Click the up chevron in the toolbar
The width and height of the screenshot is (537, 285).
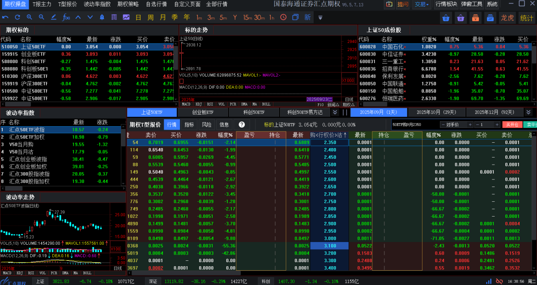click(x=78, y=17)
